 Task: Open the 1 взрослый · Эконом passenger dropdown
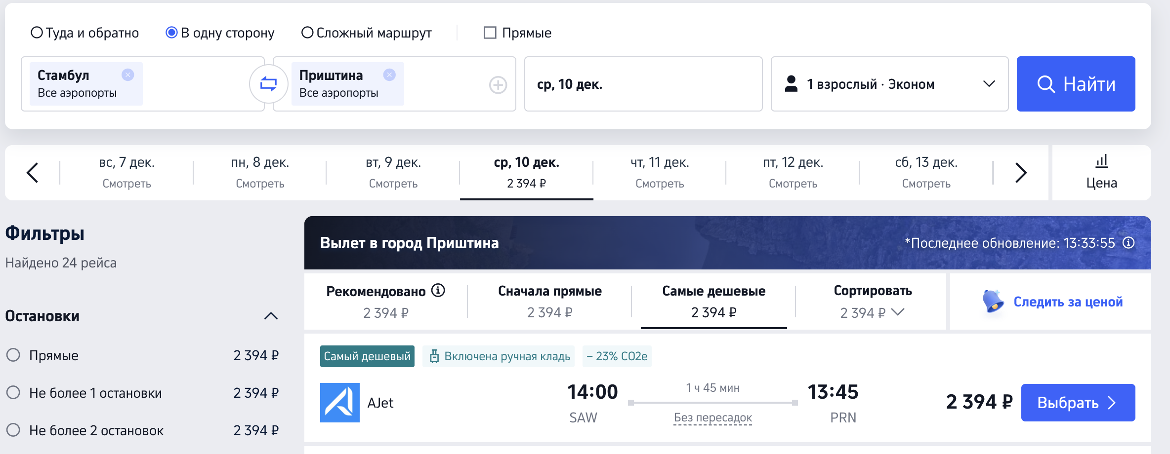click(889, 84)
